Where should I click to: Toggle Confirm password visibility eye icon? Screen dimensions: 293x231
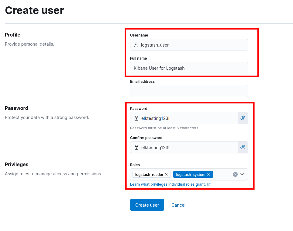click(x=243, y=147)
